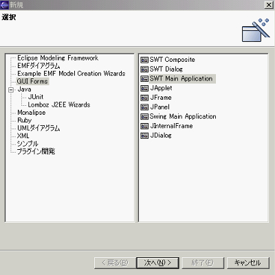Image resolution: width=275 pixels, height=275 pixels.
Task: Click the 次へ(N) next button
Action: 157,263
